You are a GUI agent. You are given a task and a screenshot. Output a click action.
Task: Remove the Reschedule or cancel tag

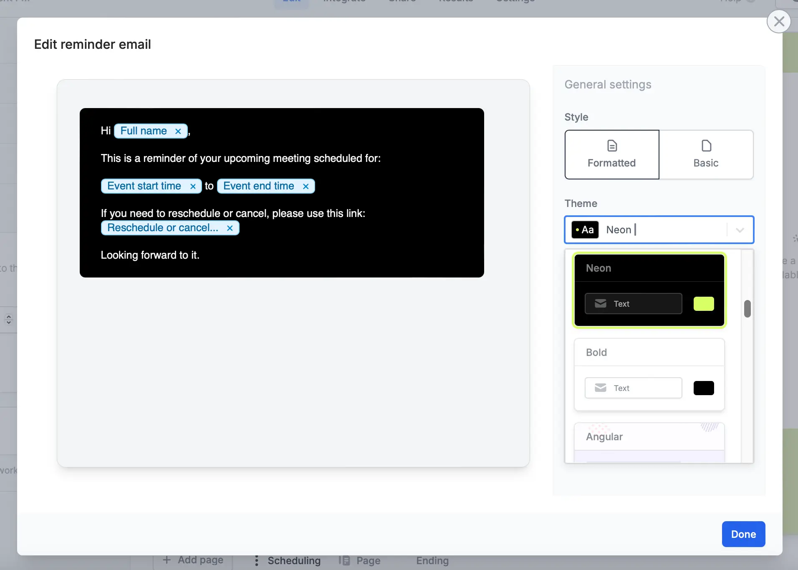(x=230, y=228)
